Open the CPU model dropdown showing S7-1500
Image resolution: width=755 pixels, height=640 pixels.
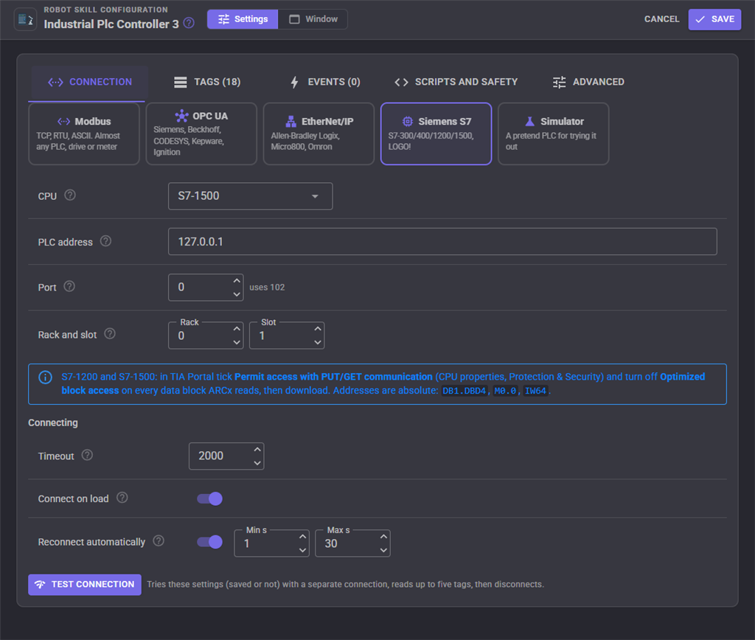pos(251,196)
